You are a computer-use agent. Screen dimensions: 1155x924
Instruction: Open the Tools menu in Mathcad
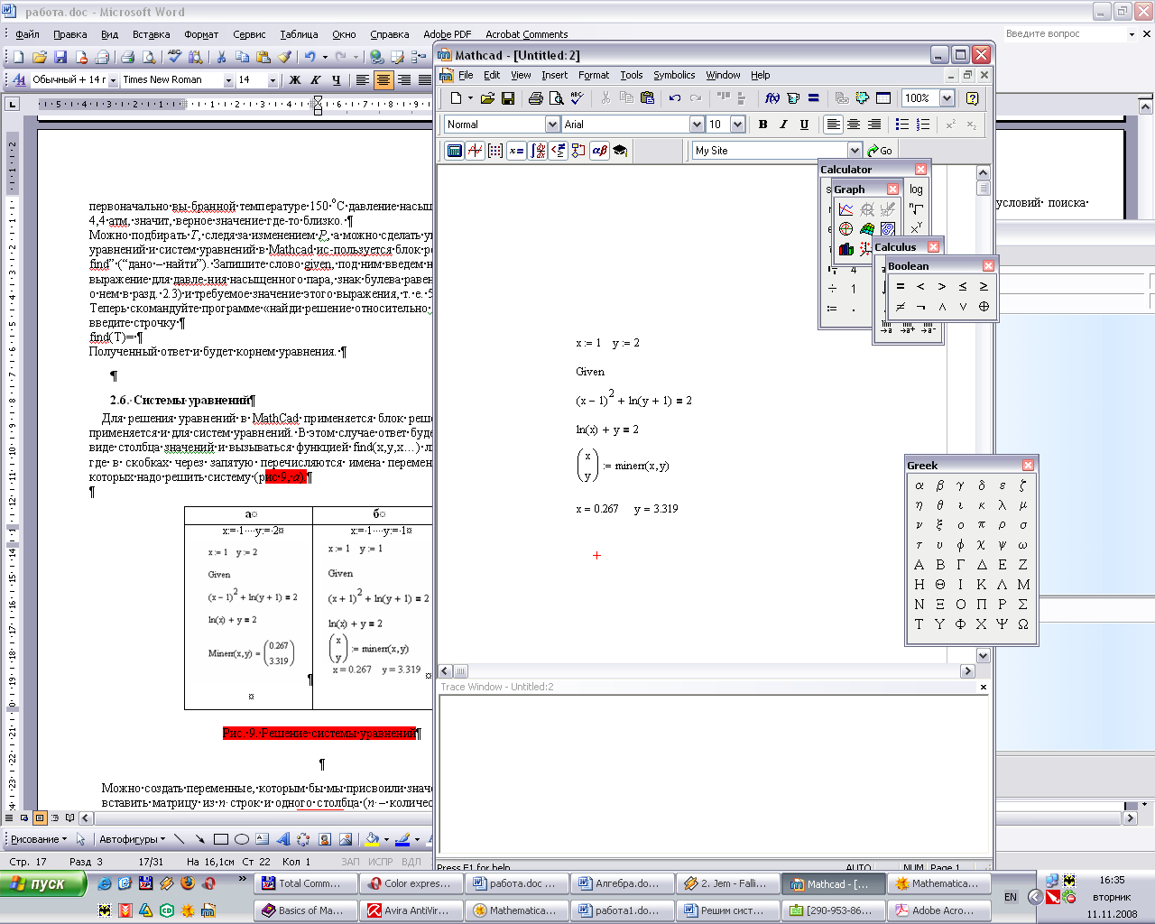pos(632,75)
